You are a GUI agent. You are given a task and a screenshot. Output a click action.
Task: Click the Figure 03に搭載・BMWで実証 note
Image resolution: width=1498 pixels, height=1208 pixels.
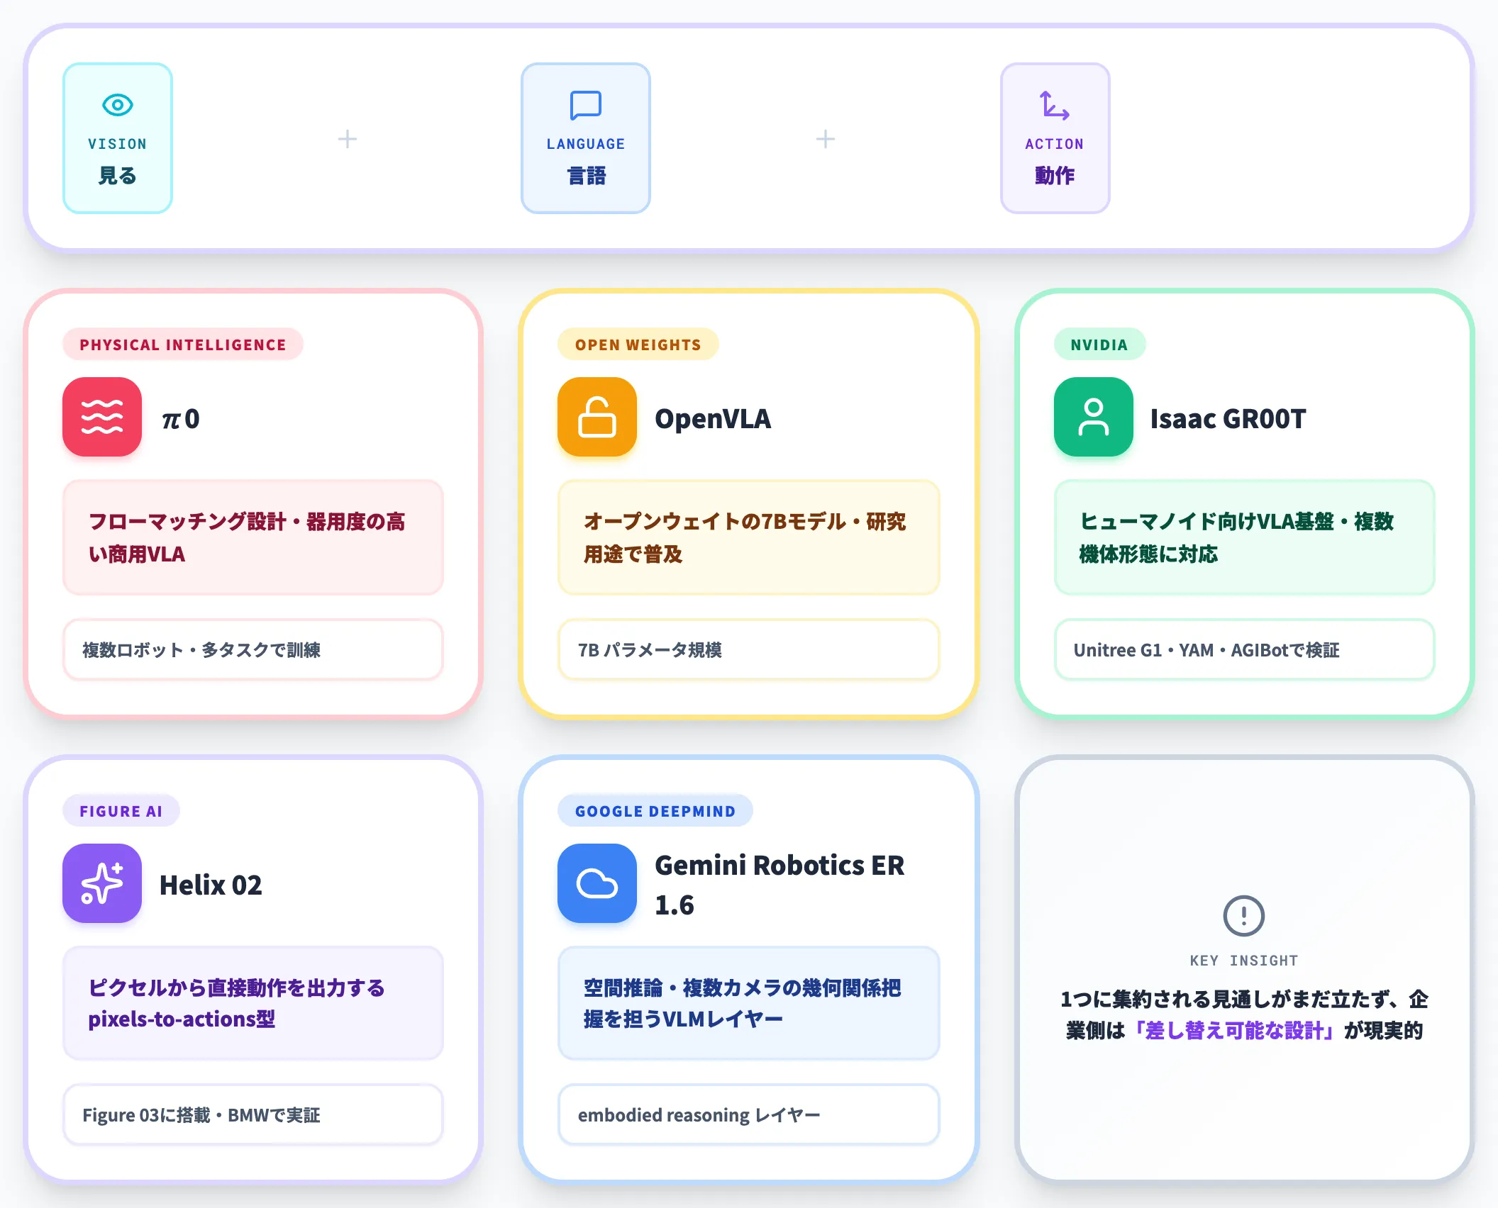(253, 1114)
